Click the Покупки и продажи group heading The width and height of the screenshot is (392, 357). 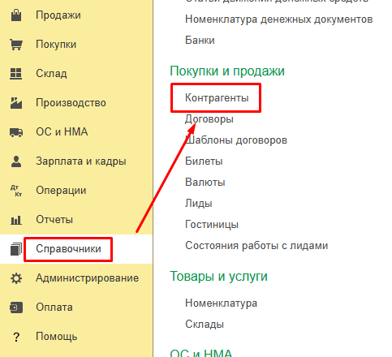(227, 71)
